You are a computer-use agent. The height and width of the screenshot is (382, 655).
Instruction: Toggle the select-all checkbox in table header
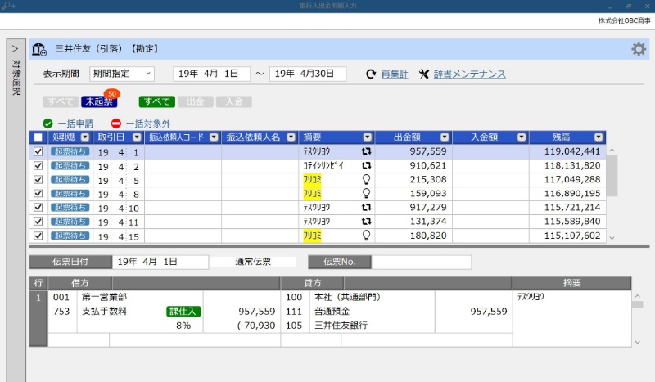click(38, 137)
